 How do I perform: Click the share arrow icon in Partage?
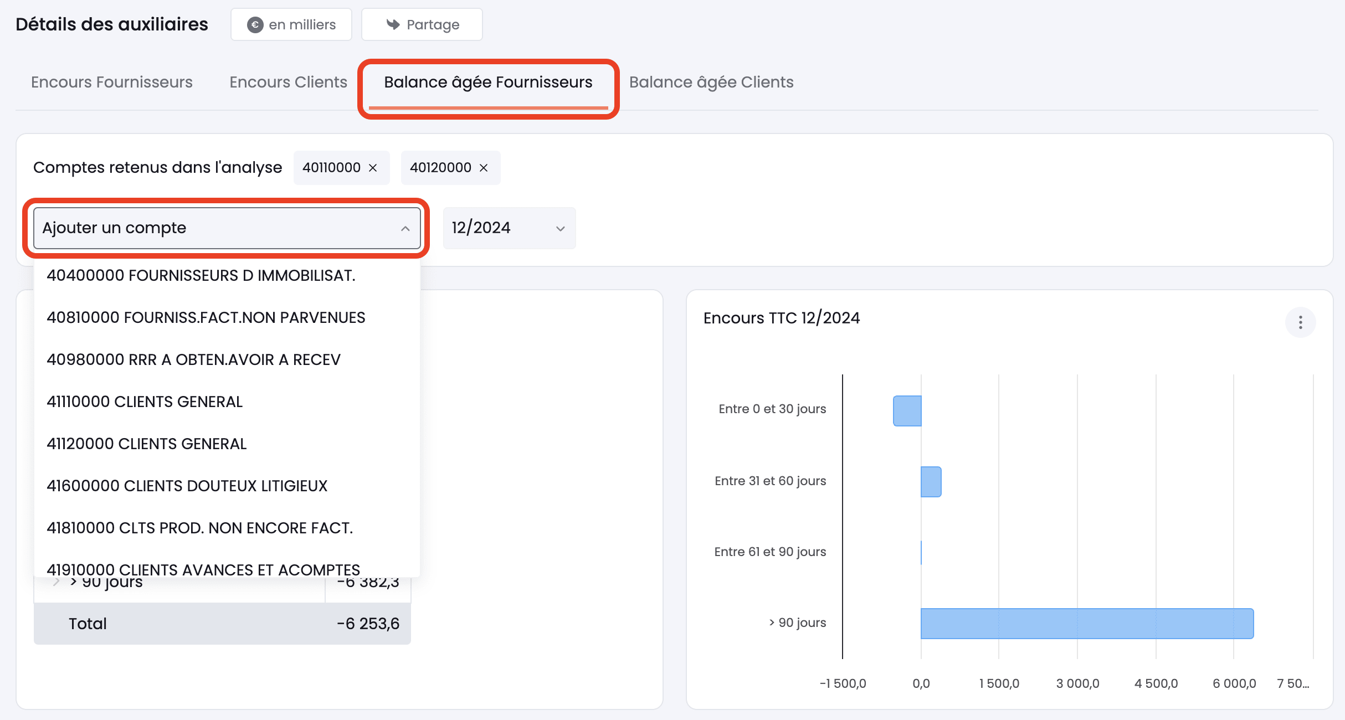[393, 24]
